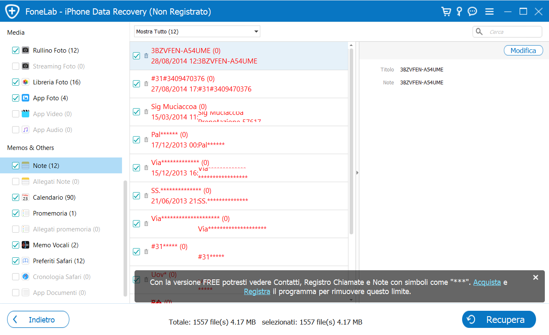Image resolution: width=549 pixels, height=335 pixels.
Task: Click the Memo Vocali waveform icon
Action: click(x=25, y=245)
